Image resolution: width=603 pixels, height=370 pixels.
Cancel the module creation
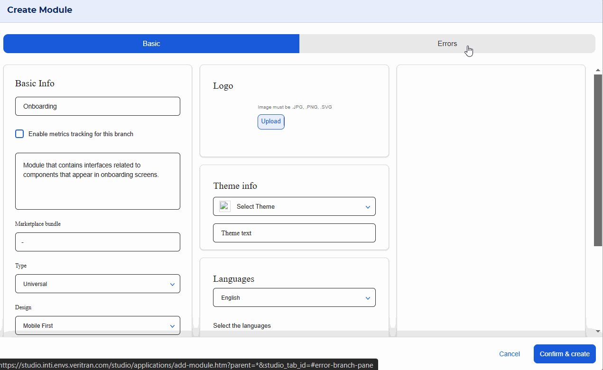coord(510,354)
